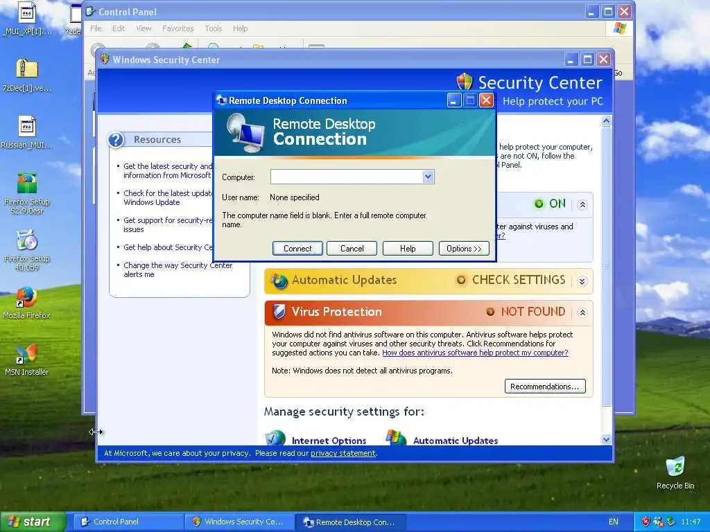Viewport: 710px width, 532px height.
Task: Collapse the Firewall ON section chevron
Action: click(582, 204)
